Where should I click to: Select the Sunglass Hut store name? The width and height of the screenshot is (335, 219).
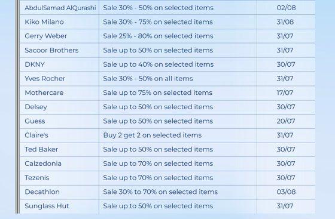(x=47, y=206)
